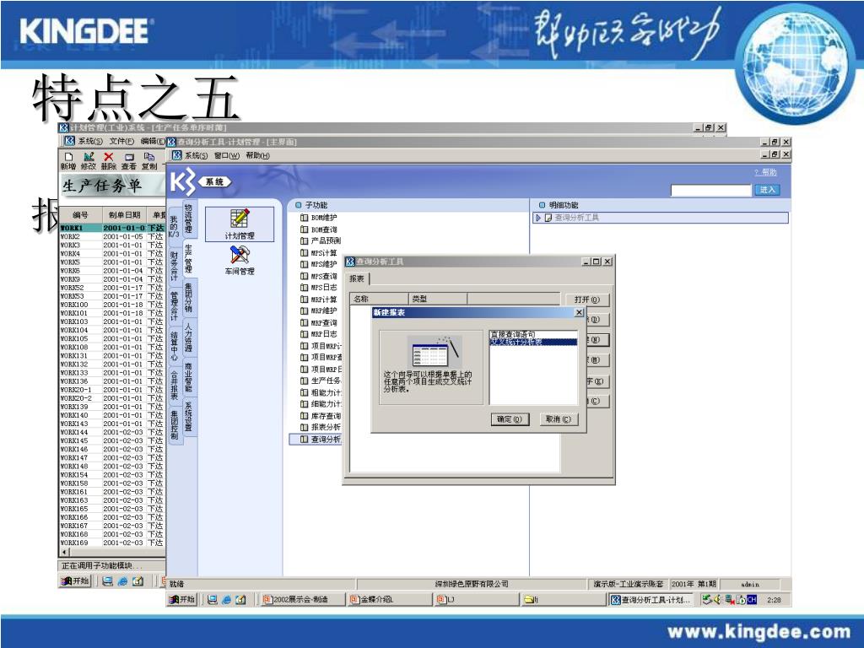Click the CH input language tray icon

click(x=752, y=600)
